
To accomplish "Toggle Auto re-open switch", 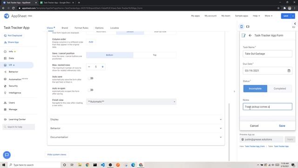I will [91, 90].
